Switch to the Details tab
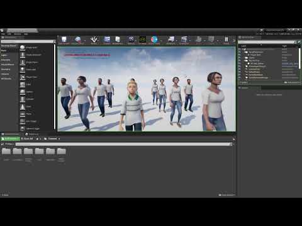The image size is (302, 226). (x=245, y=88)
